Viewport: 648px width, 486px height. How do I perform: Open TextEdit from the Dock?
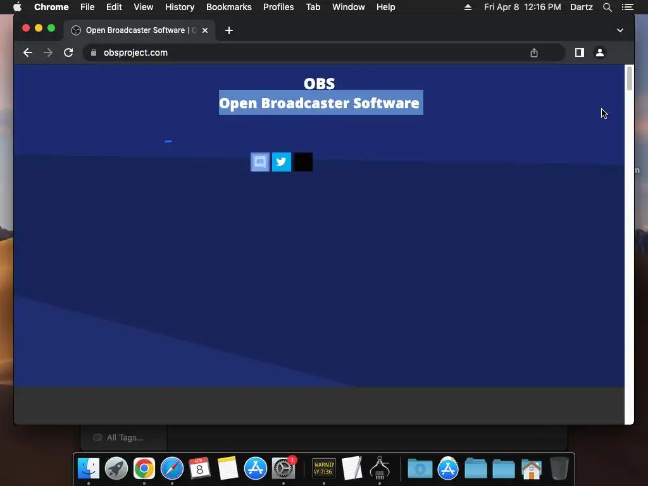click(352, 469)
